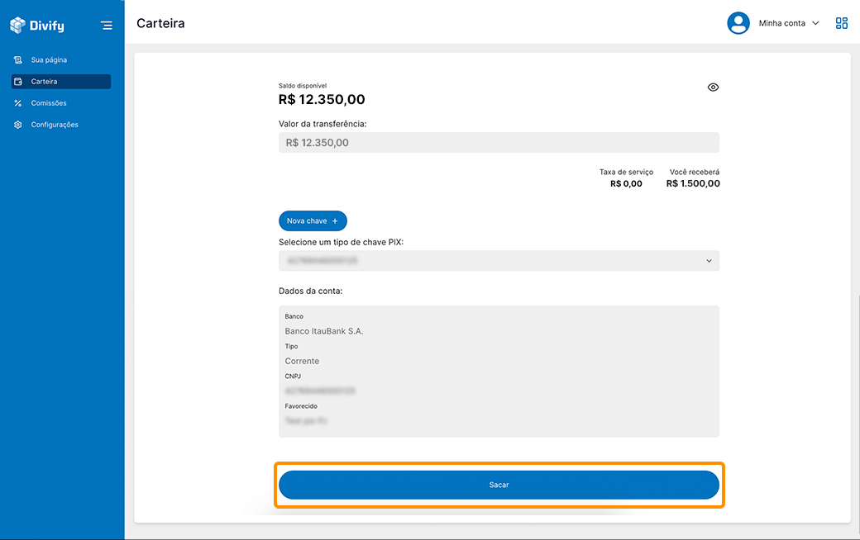The image size is (860, 540).
Task: Click the Carteira wallet icon
Action: [18, 82]
